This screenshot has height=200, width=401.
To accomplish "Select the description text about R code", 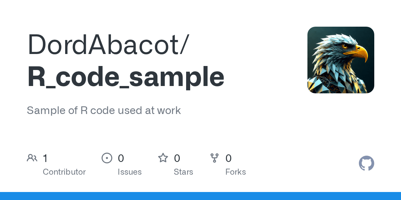I will (104, 110).
